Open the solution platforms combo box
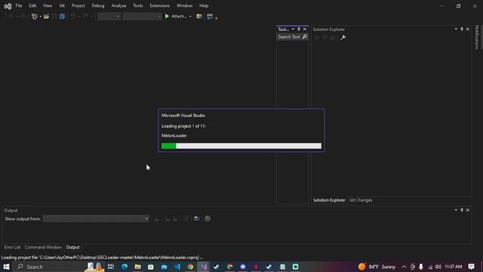 point(142,17)
